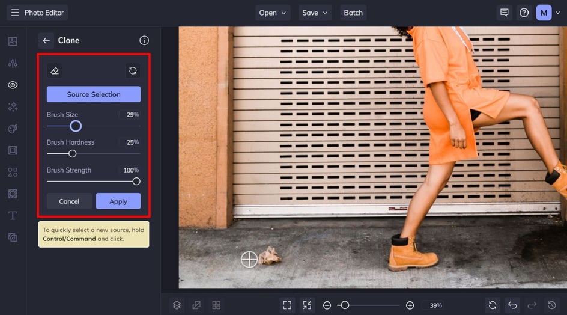Expand the account chevron beside avatar M
567x315 pixels.
click(x=558, y=13)
